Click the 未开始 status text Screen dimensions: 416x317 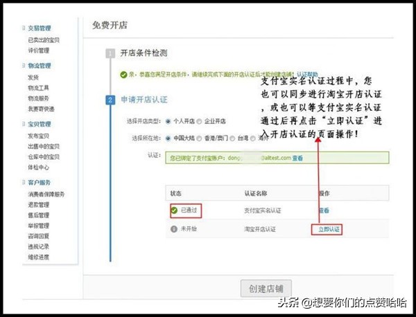189,229
